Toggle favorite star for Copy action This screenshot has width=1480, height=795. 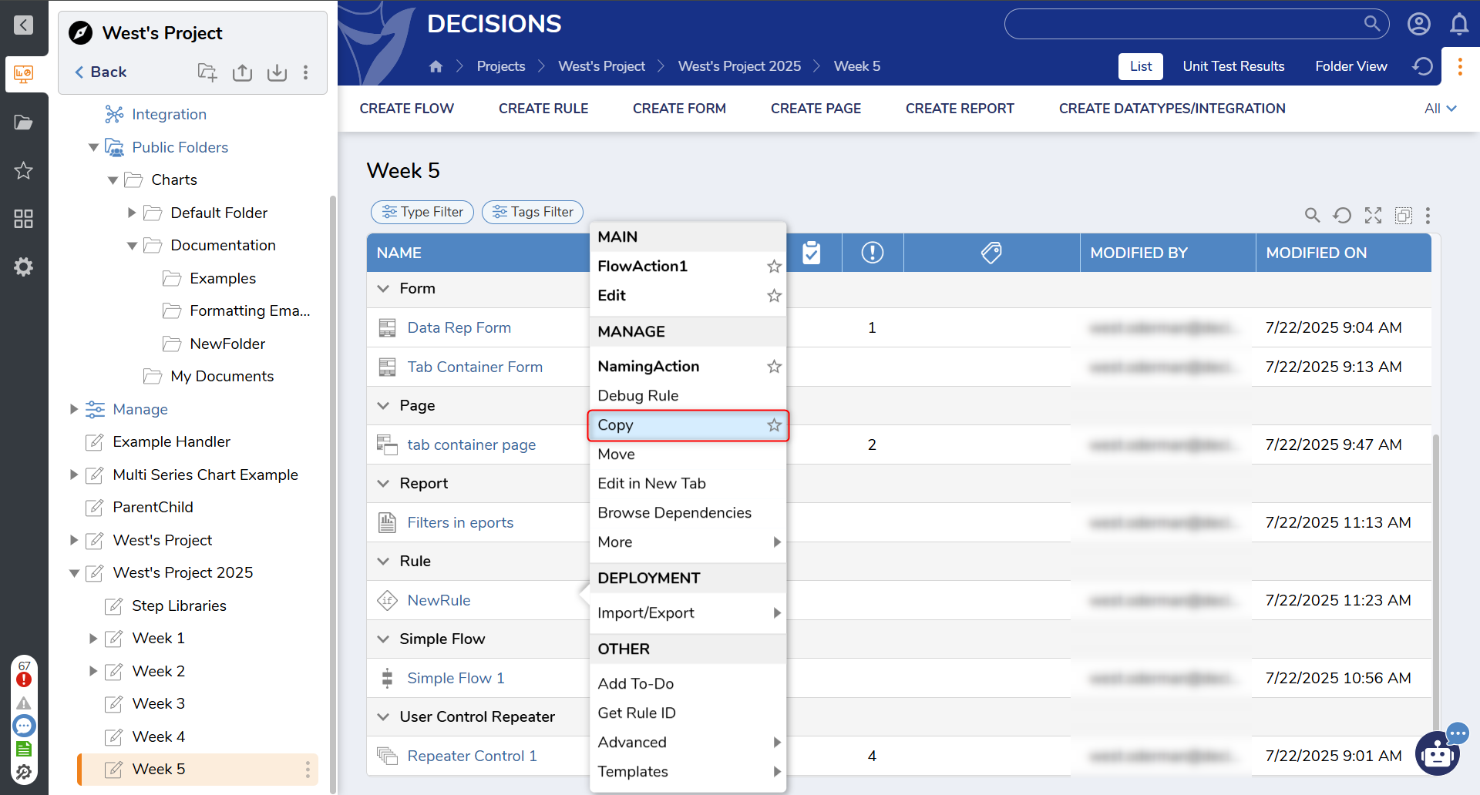774,425
